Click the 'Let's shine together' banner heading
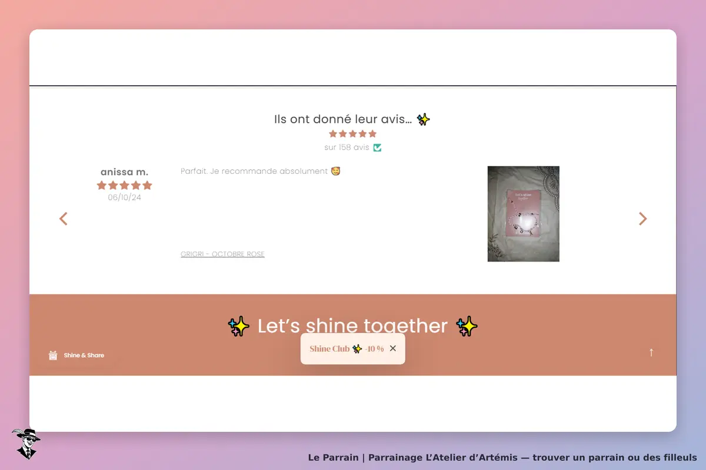This screenshot has height=470, width=706. 352,325
